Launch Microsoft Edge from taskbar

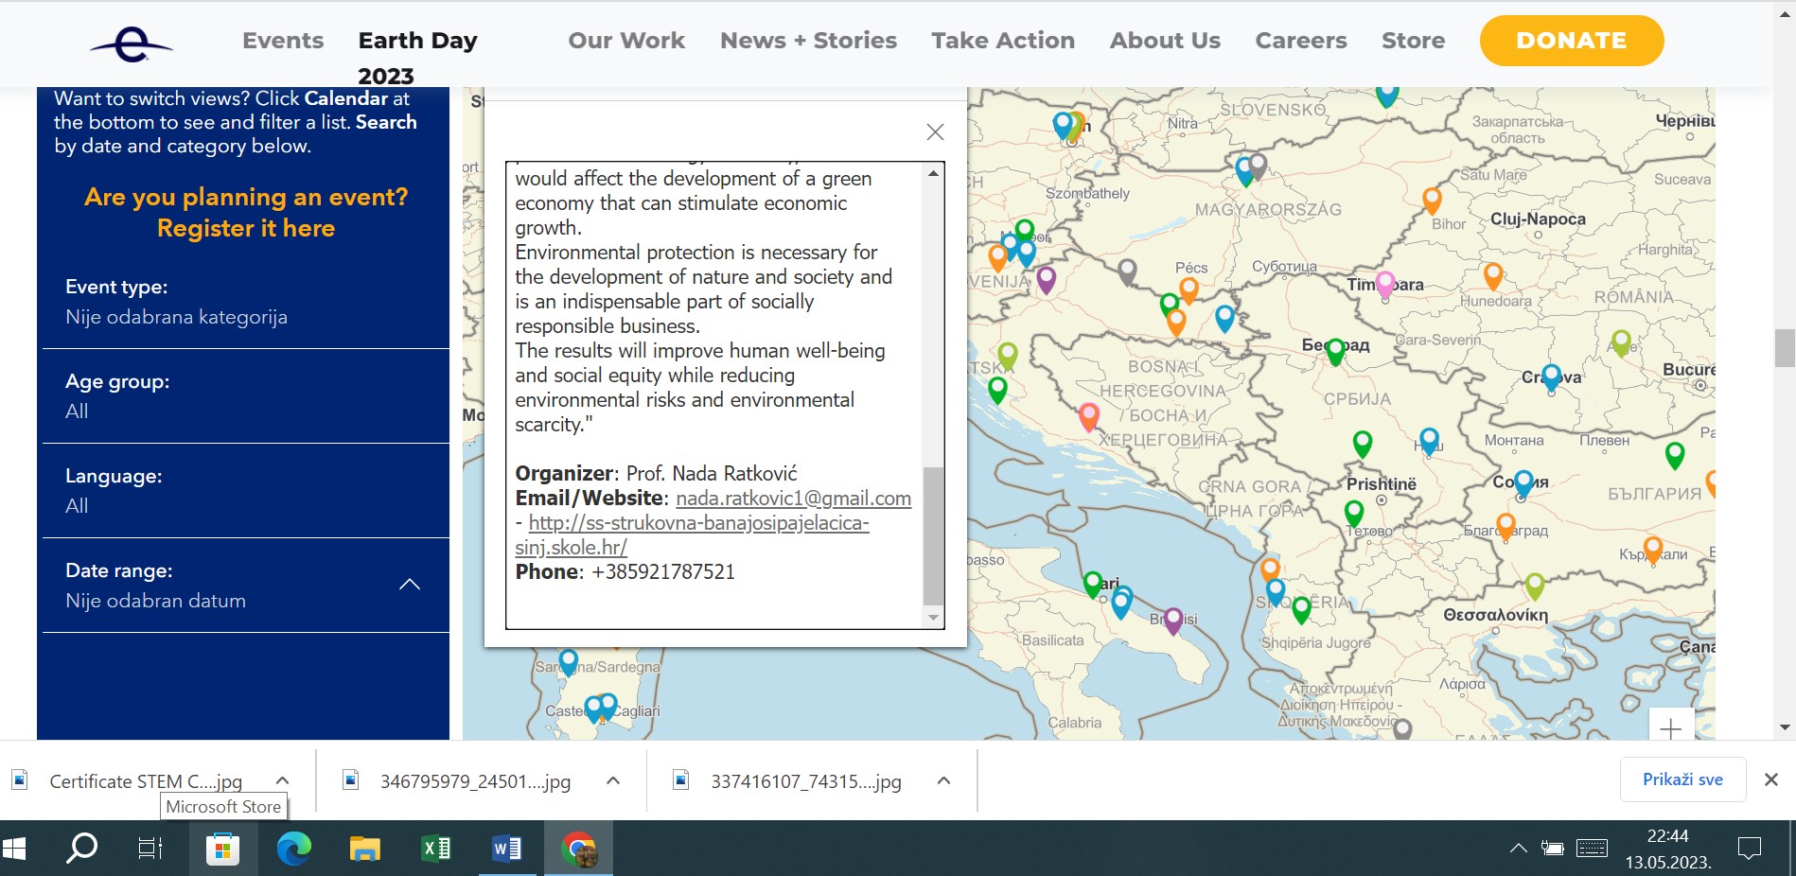[294, 849]
